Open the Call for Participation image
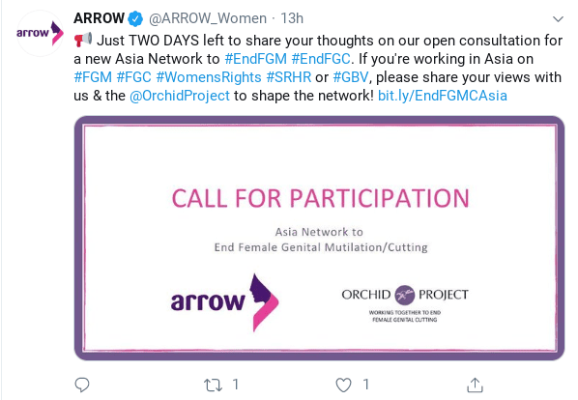This screenshot has height=400, width=578. pos(319,238)
